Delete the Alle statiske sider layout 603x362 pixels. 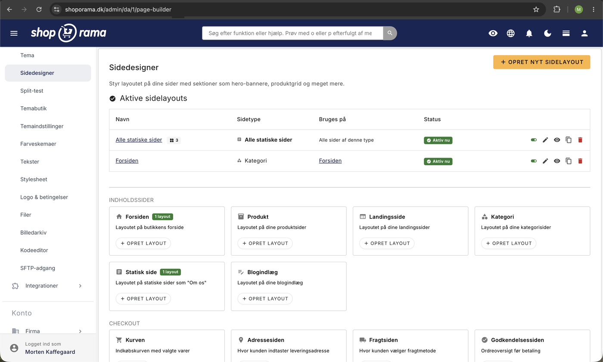pos(580,140)
